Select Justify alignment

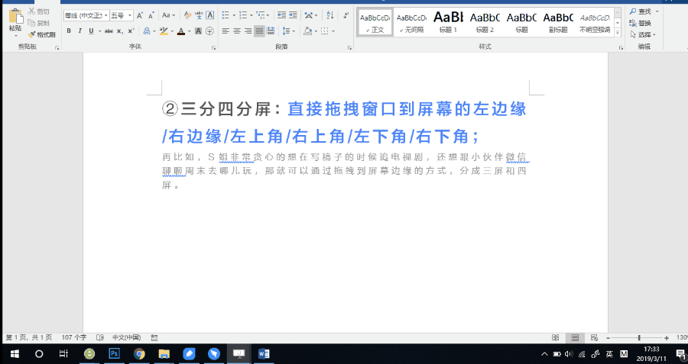pos(259,31)
